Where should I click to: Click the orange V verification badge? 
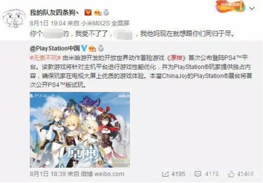pos(88,12)
